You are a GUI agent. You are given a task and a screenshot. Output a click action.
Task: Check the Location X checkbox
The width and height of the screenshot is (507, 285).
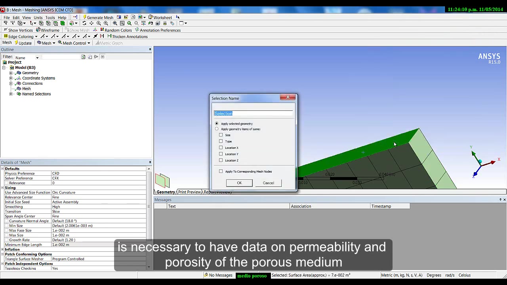(x=221, y=148)
